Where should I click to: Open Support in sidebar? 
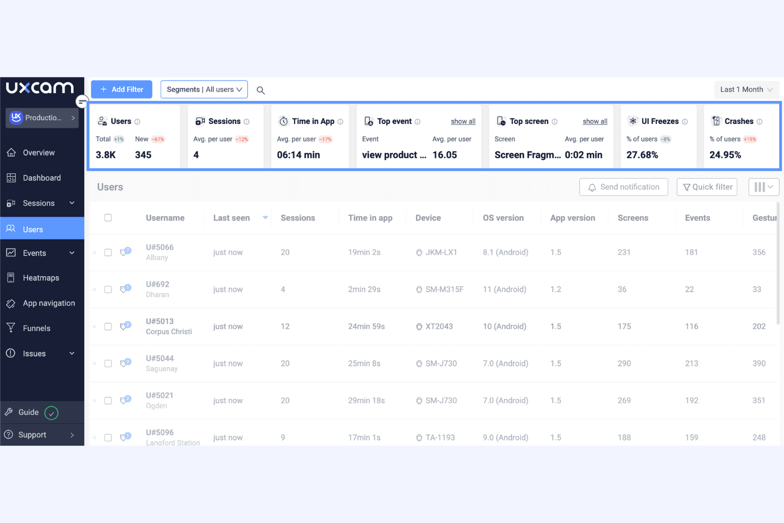tap(42, 435)
